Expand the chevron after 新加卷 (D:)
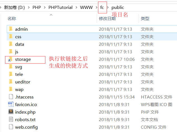This screenshot has height=132, width=177. pos(29,8)
